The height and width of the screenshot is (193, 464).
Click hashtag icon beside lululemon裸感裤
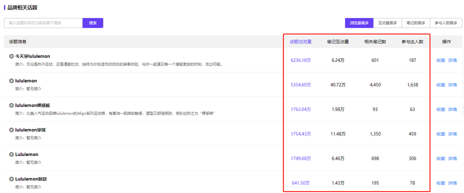pyautogui.click(x=11, y=105)
